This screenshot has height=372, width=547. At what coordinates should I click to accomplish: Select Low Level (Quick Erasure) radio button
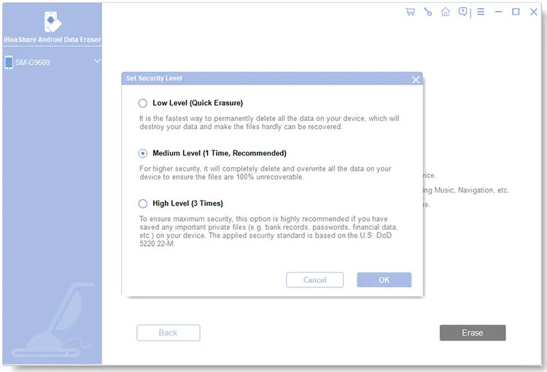142,103
